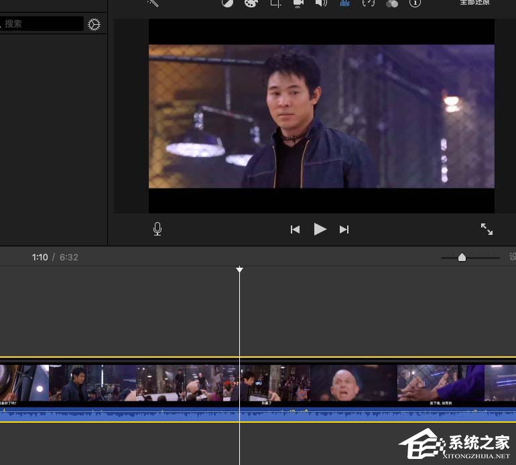The image size is (516, 465).
Task: Open the color correction palette tool
Action: 251,3
